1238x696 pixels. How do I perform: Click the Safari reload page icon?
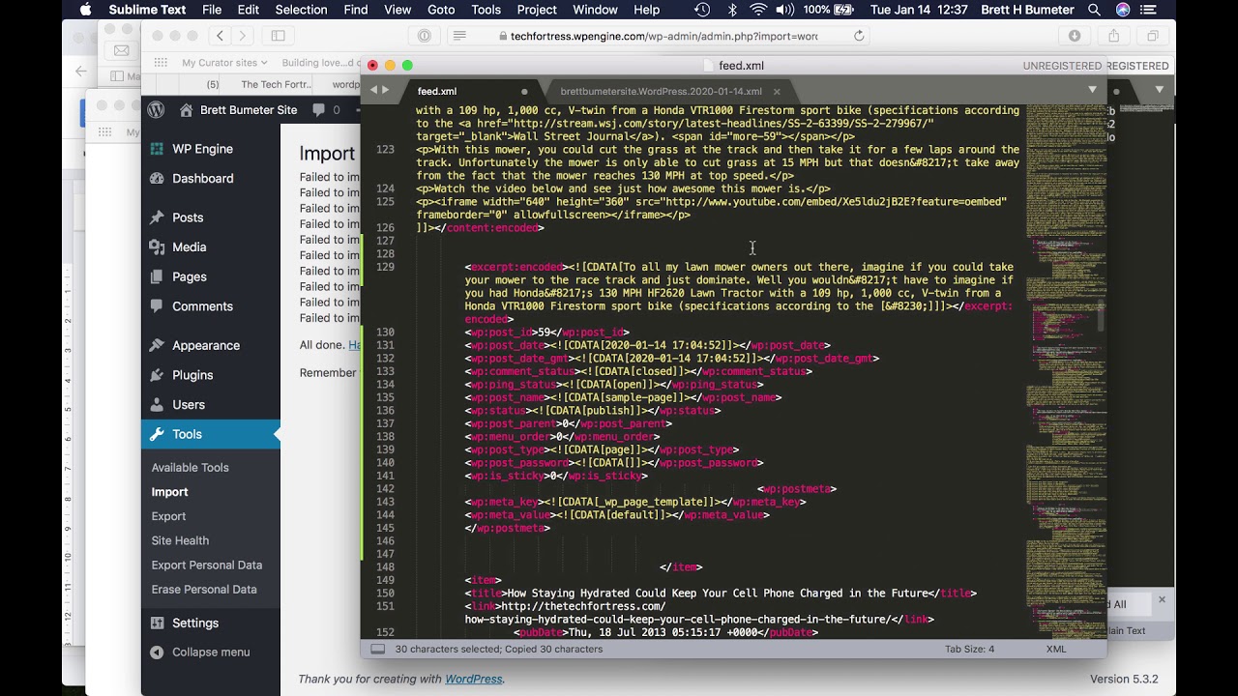[x=859, y=36]
